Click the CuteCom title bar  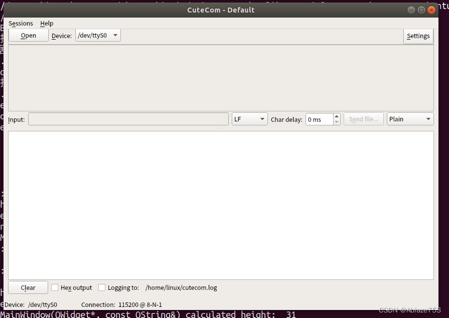[221, 10]
